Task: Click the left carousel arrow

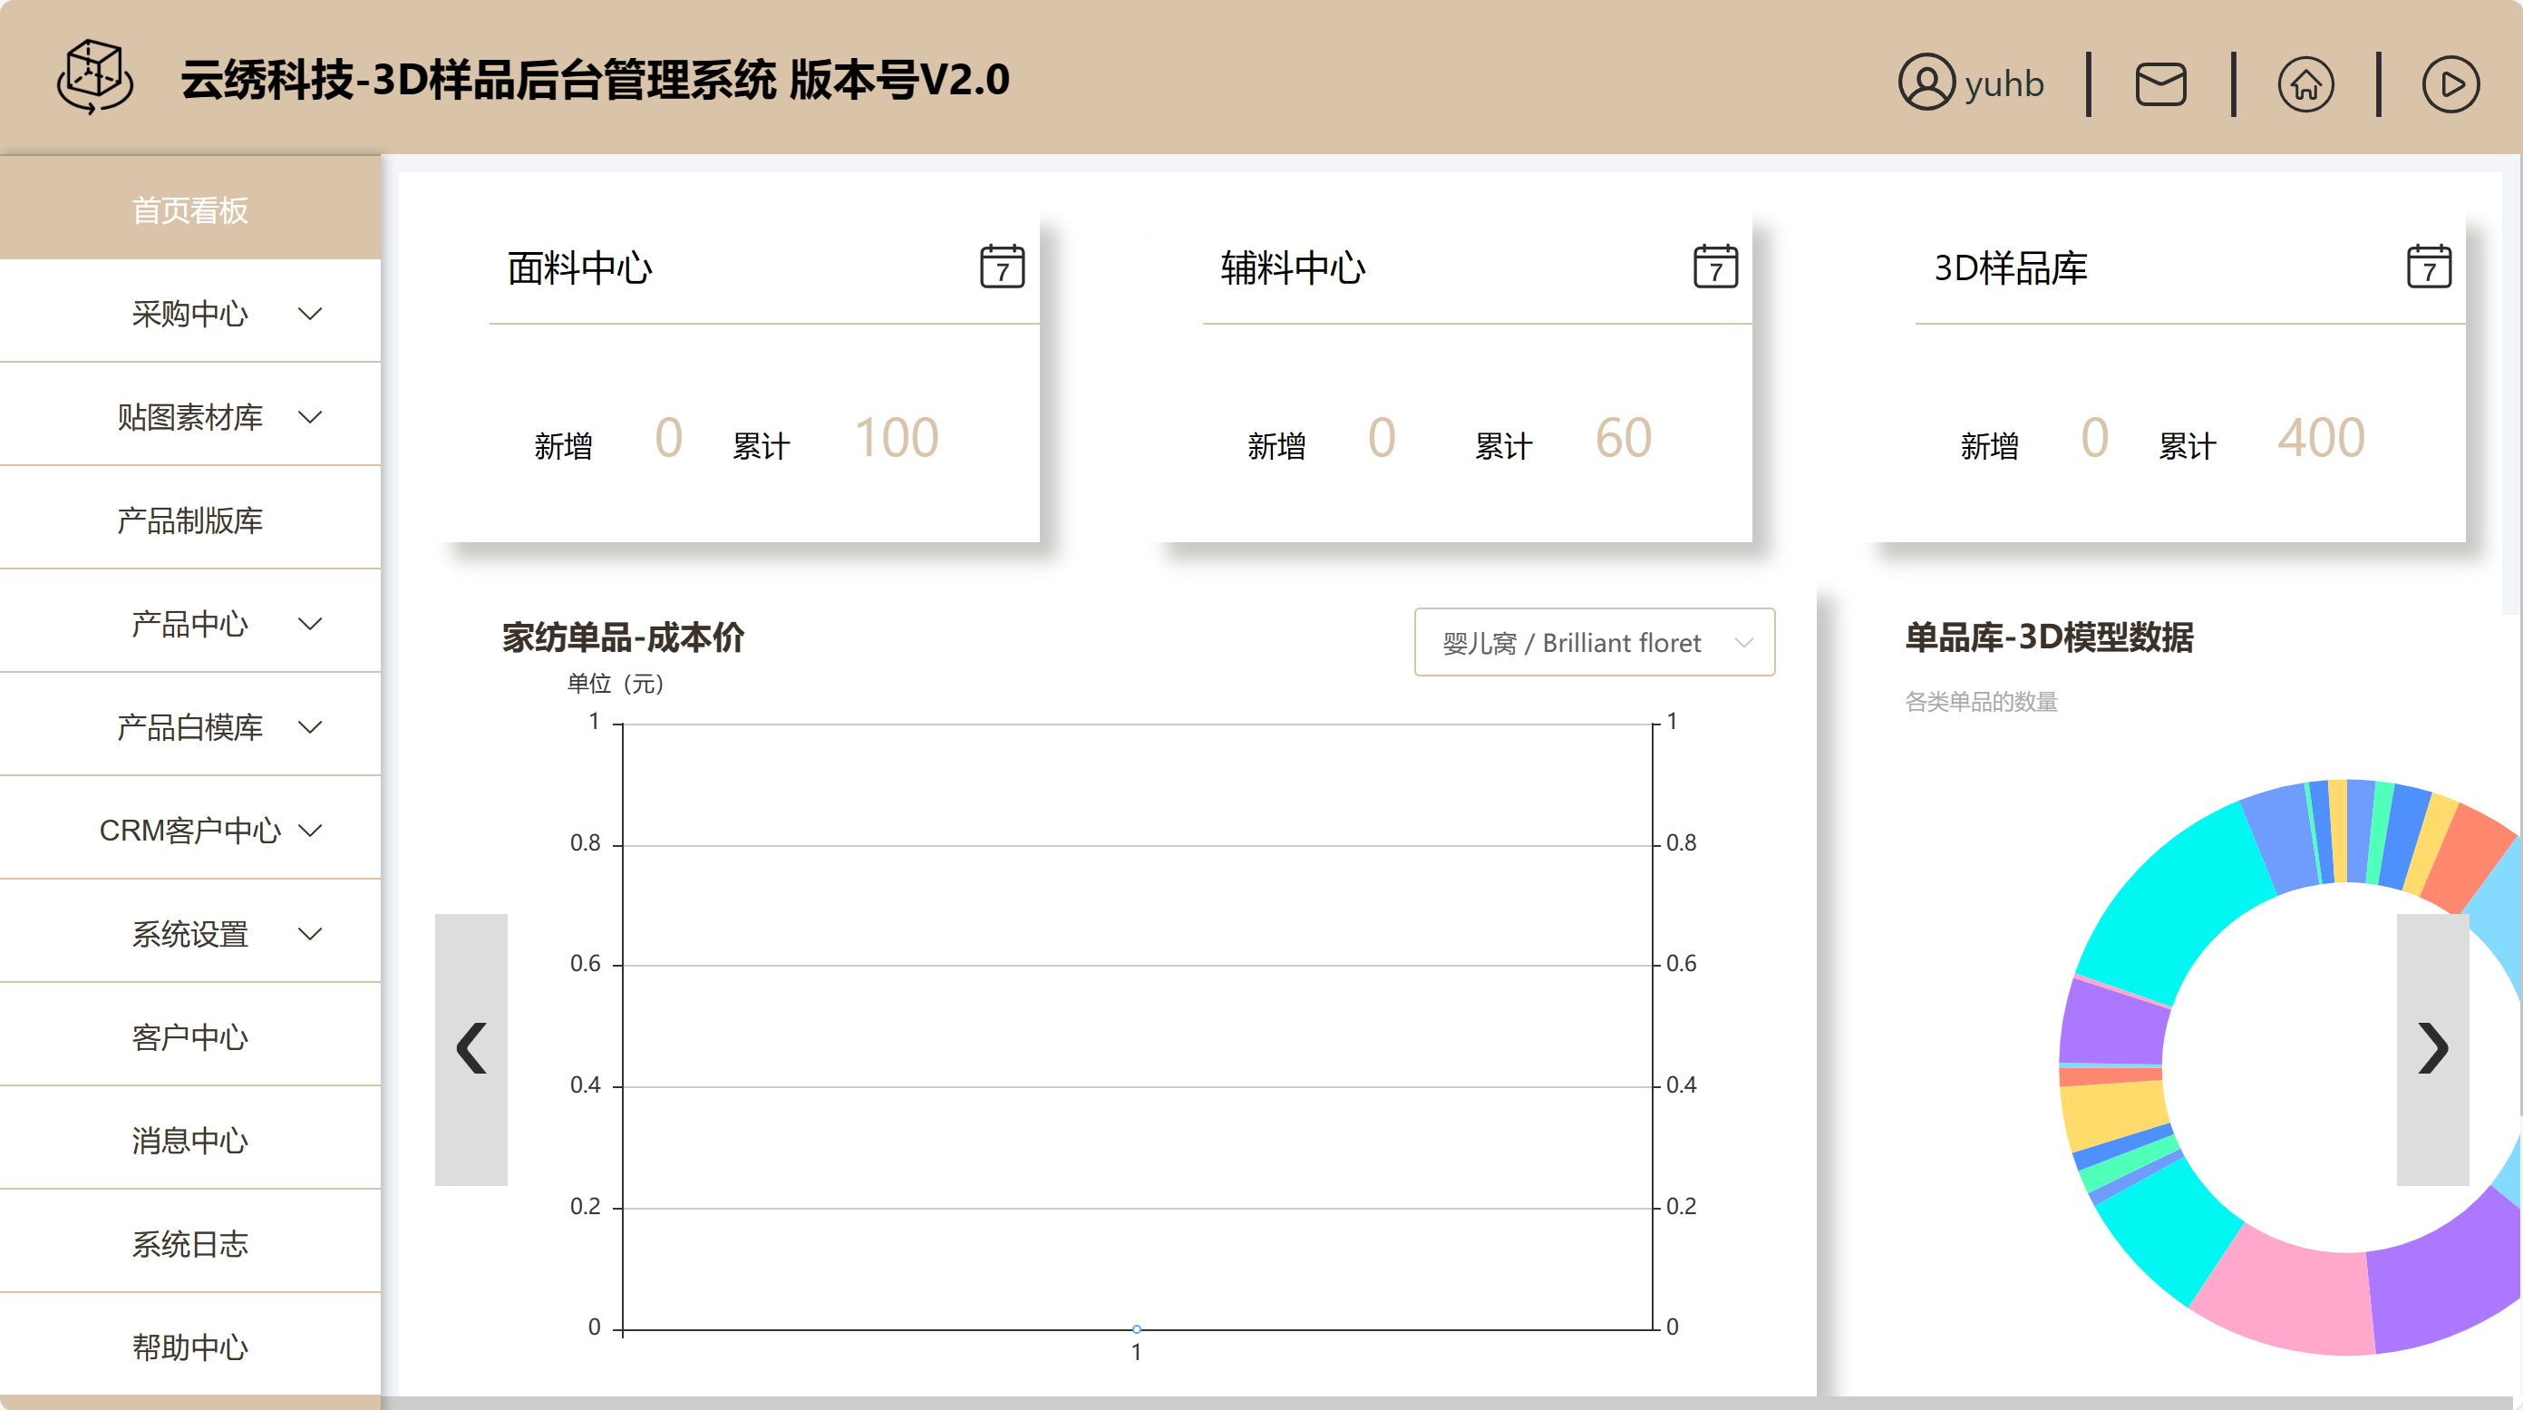Action: [471, 1048]
